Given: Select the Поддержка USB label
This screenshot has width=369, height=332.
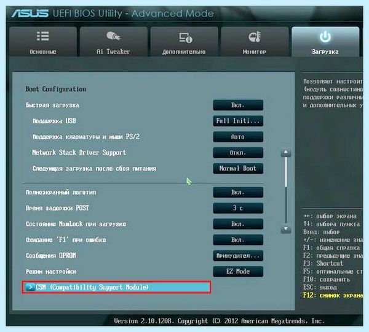Looking at the screenshot, I should pos(54,121).
